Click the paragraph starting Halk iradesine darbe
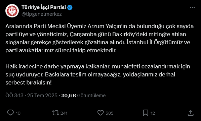This screenshot has height=121, width=201. click(98, 74)
